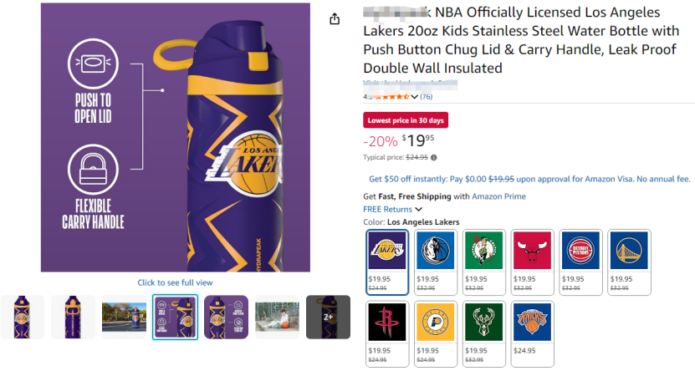Select the New York Knicks $24.95 option
The height and width of the screenshot is (371, 695).
tap(532, 333)
